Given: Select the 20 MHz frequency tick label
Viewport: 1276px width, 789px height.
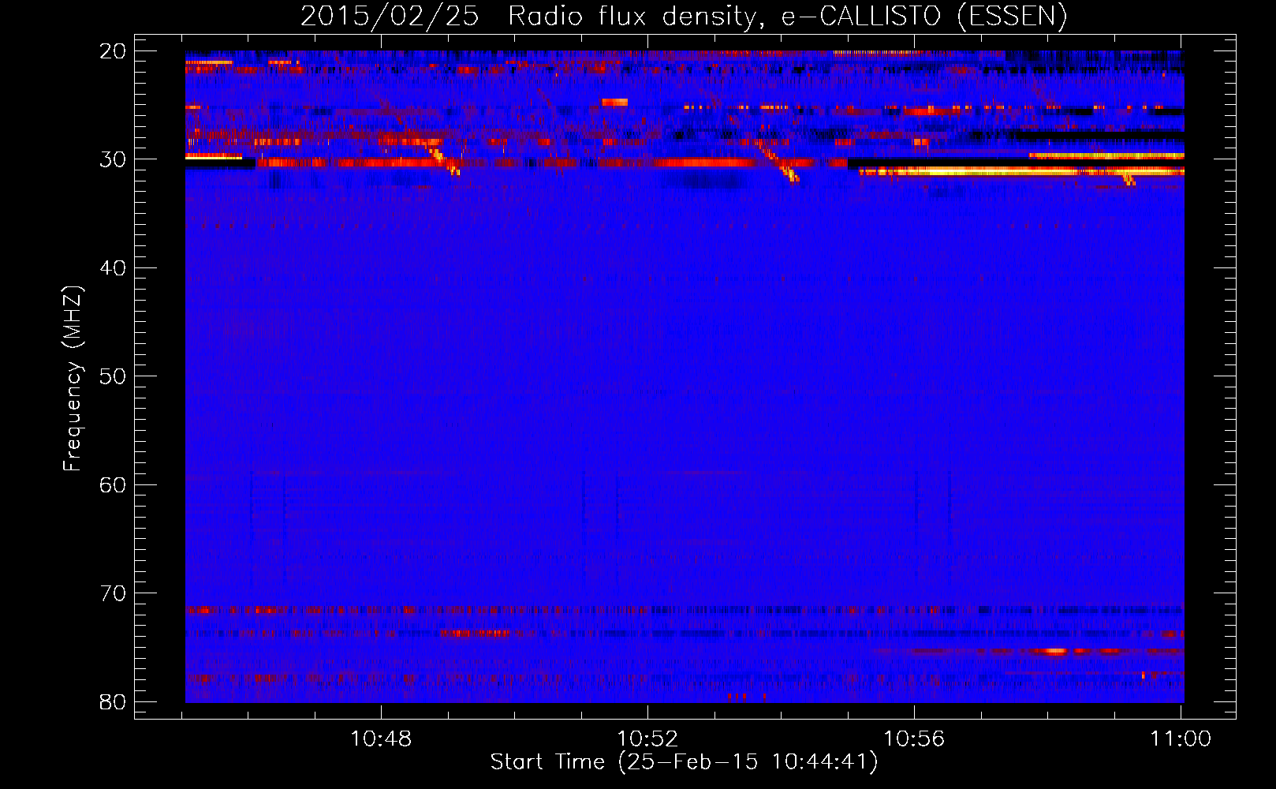Looking at the screenshot, I should [x=113, y=51].
